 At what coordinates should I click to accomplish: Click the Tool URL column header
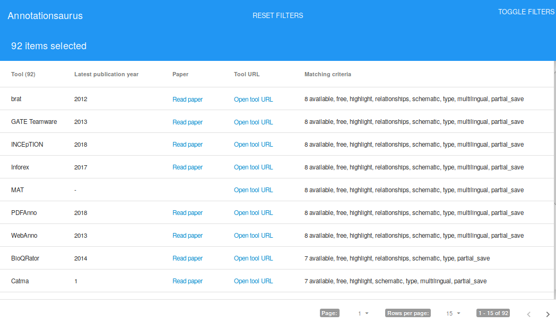pyautogui.click(x=247, y=74)
